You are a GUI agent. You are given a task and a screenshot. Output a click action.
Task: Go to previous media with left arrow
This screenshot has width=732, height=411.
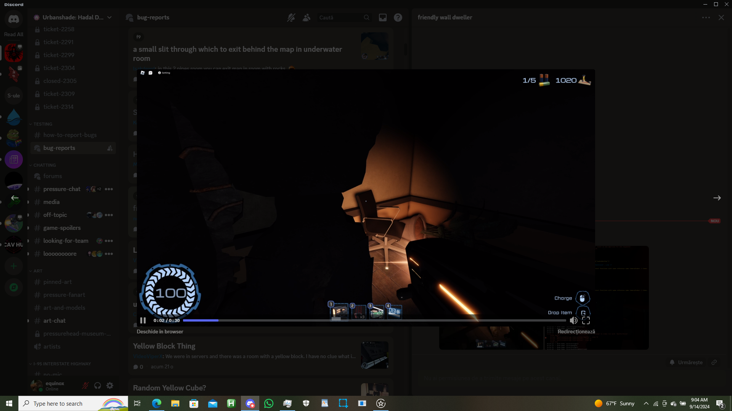(x=14, y=198)
